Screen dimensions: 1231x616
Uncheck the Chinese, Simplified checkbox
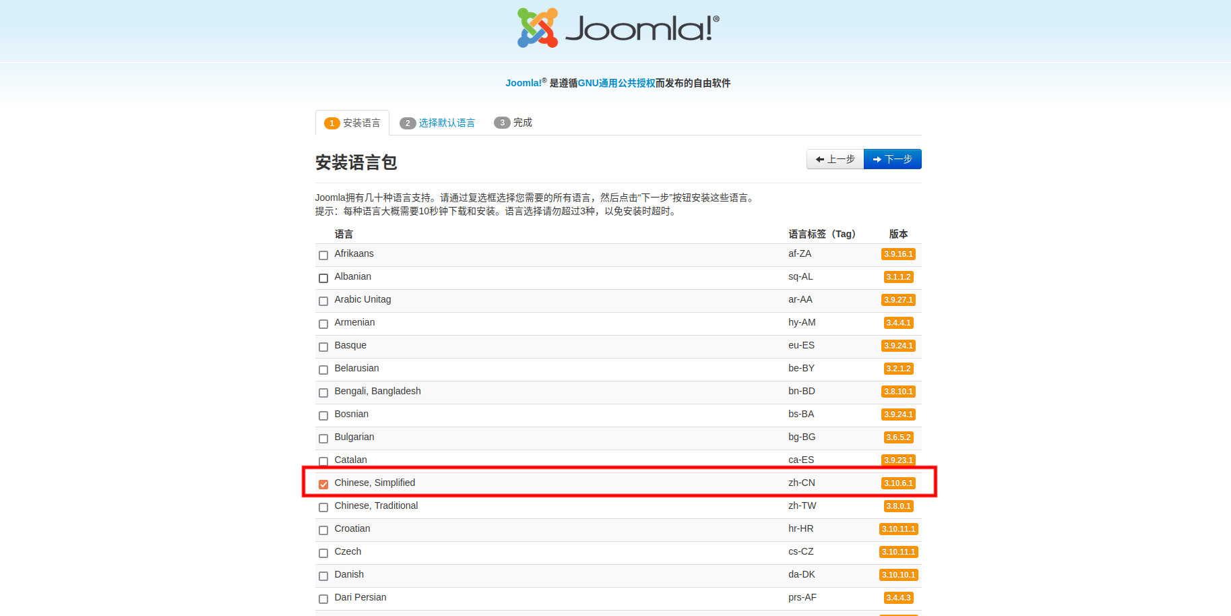[323, 485]
